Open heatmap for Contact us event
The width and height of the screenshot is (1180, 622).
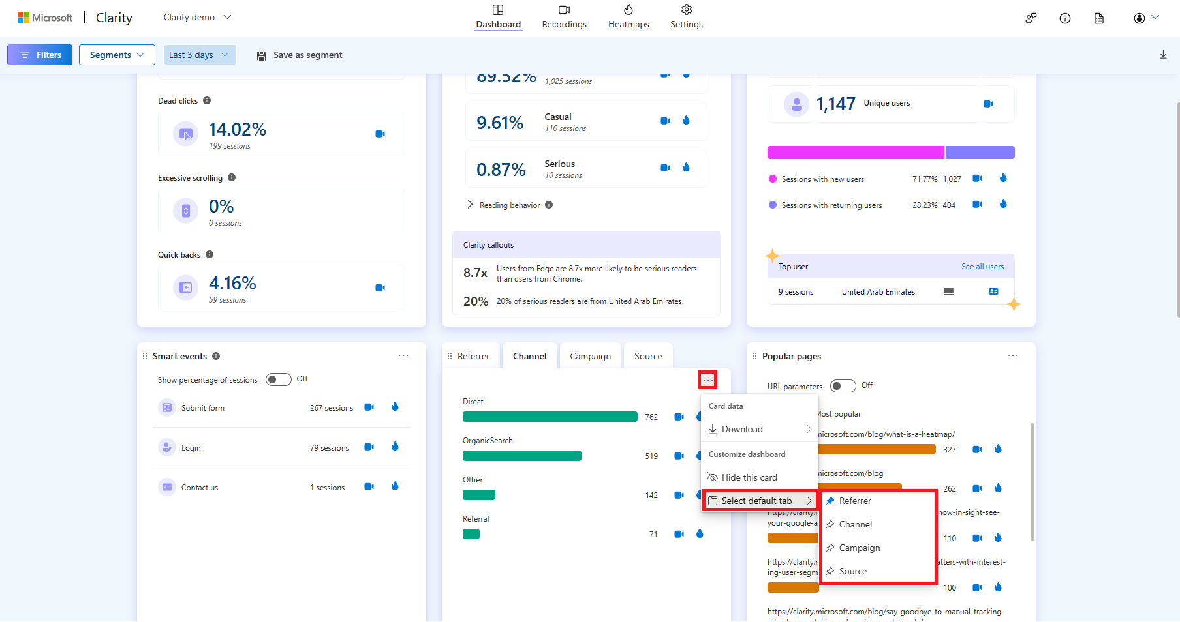click(395, 486)
